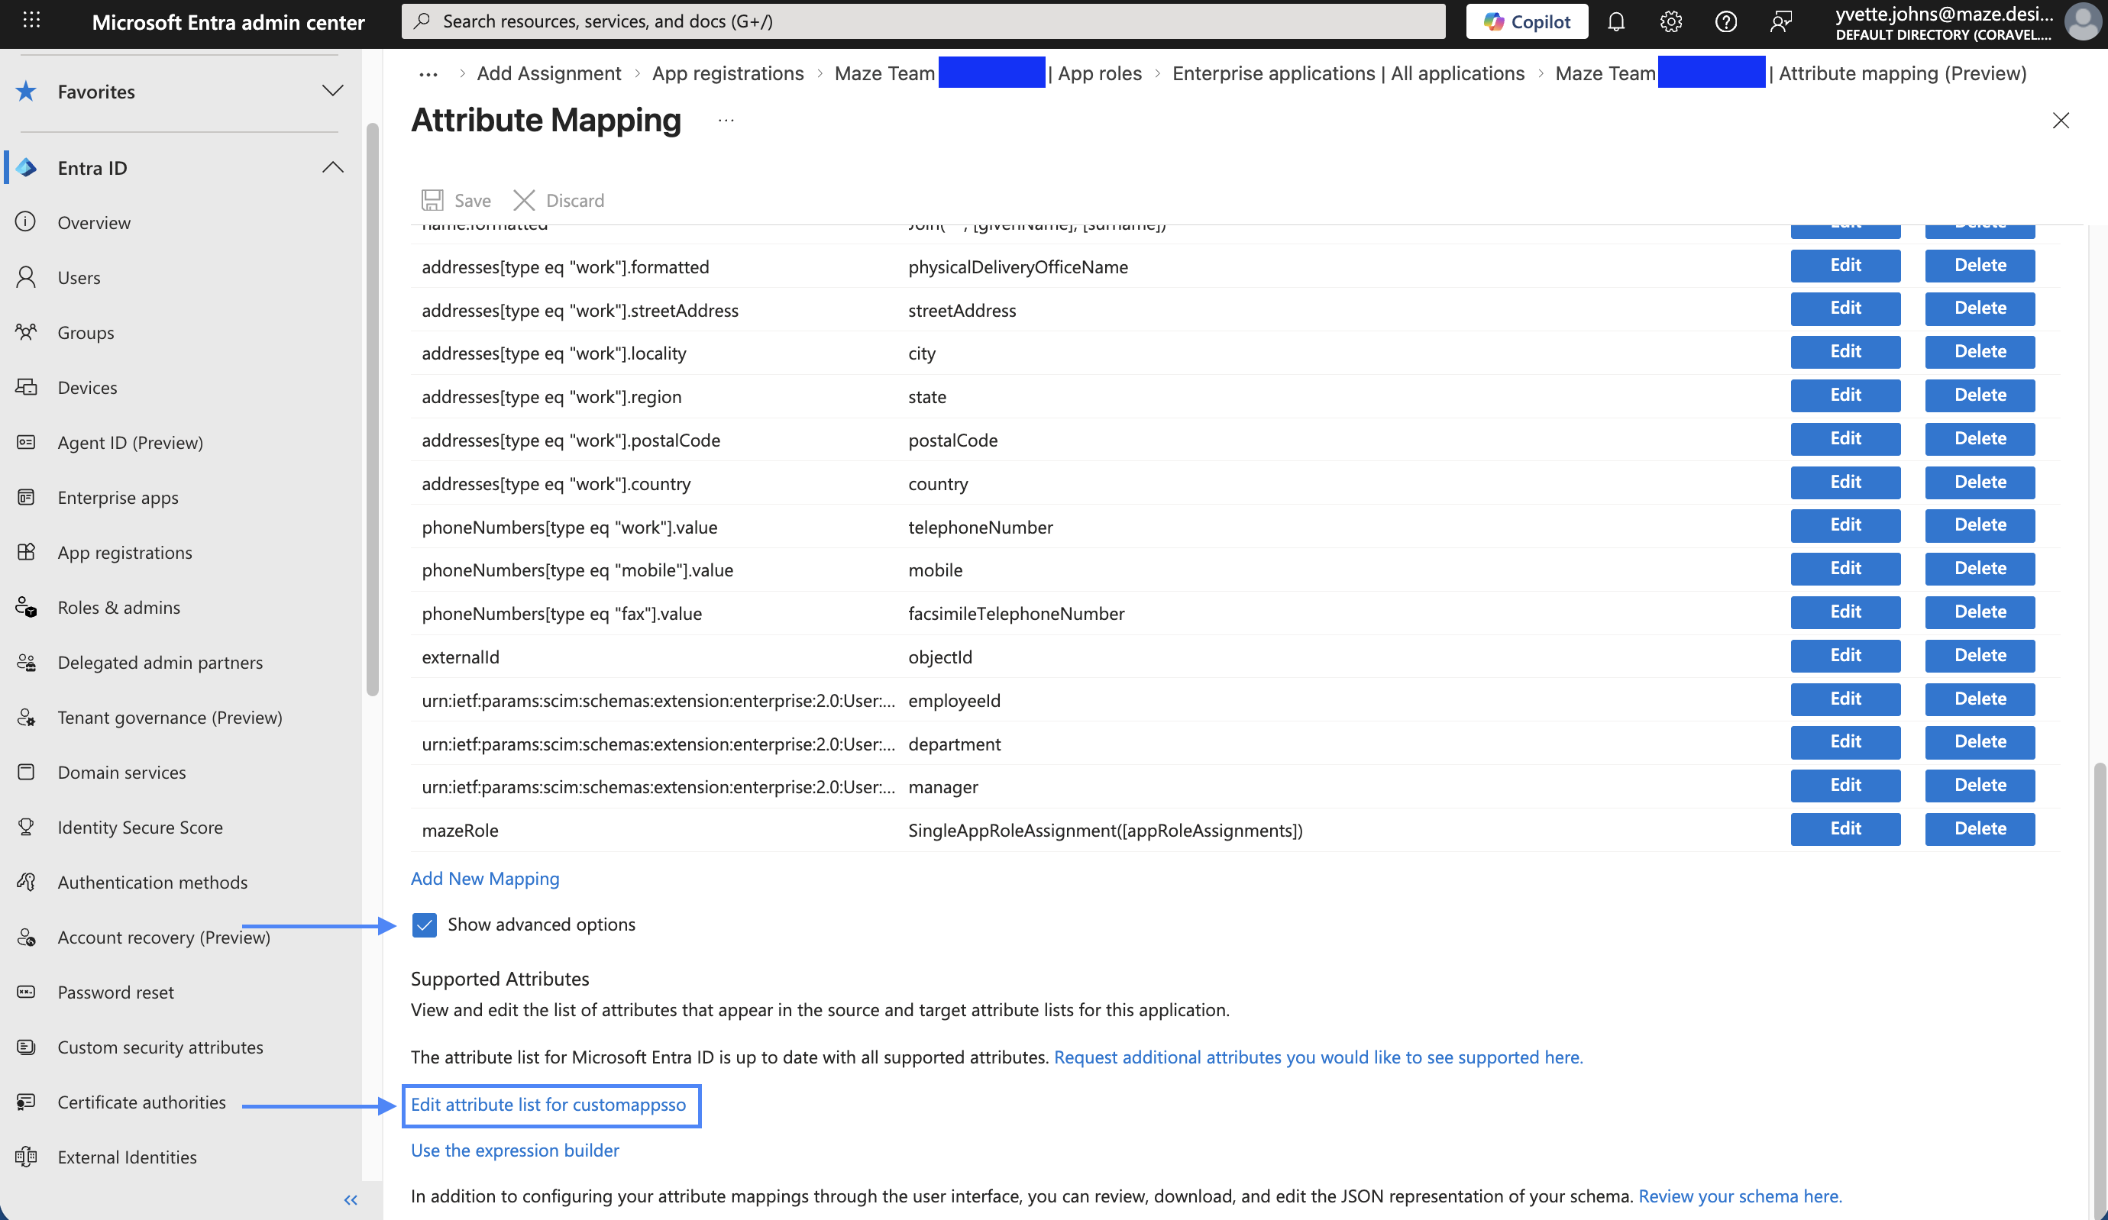
Task: Click the Enterprise apps icon
Action: (26, 497)
